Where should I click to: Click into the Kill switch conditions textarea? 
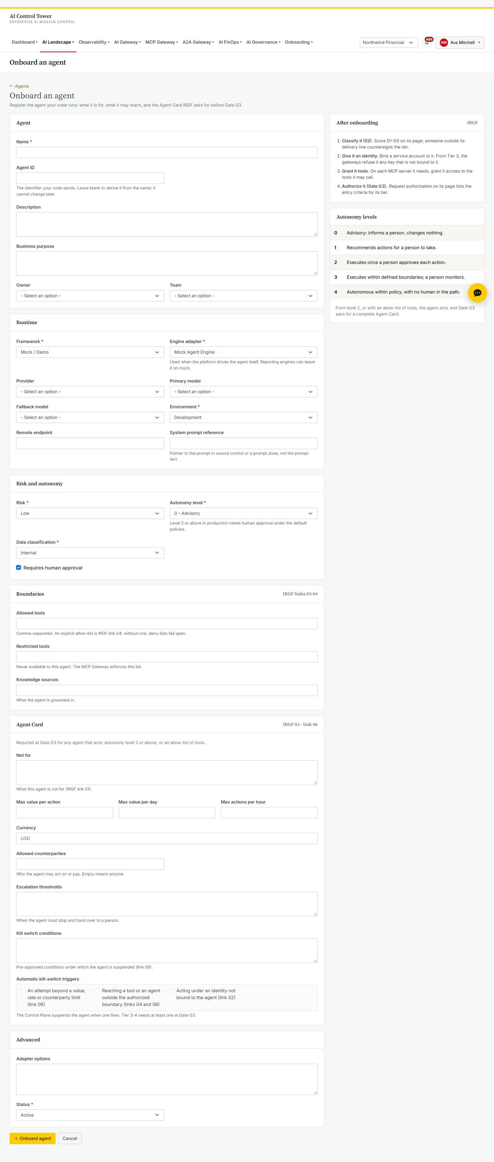[167, 950]
